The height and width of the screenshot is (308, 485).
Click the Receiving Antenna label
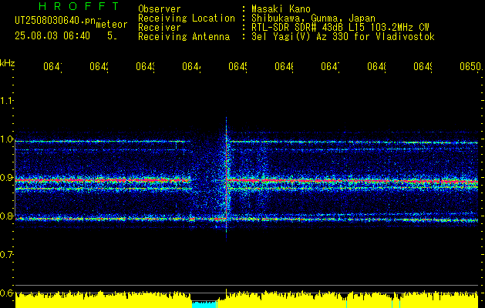click(184, 37)
